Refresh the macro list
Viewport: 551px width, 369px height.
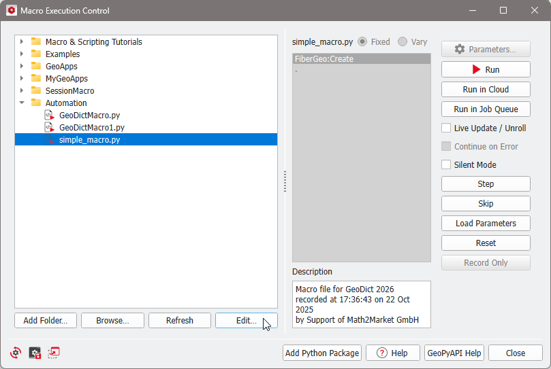point(180,320)
